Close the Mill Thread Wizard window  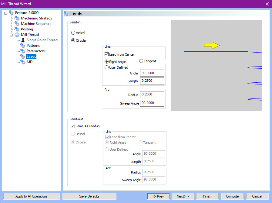[267, 4]
